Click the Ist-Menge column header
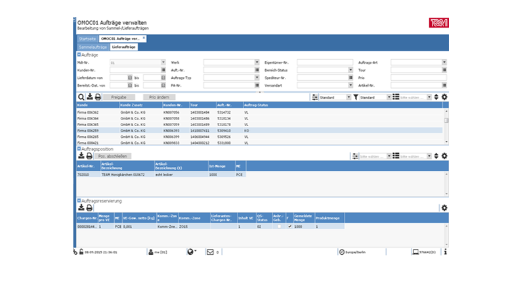This screenshot has height=291, width=525. (x=221, y=166)
